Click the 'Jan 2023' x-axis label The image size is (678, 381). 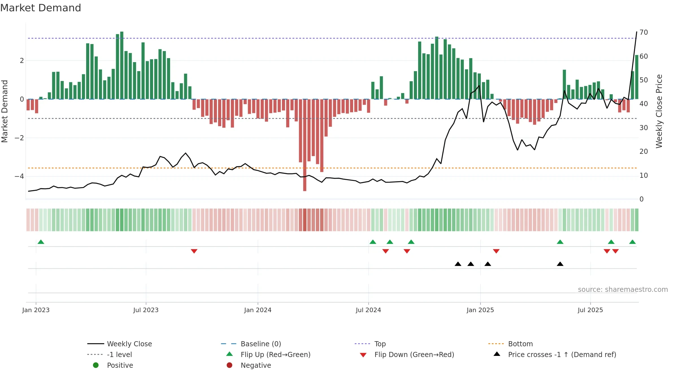pos(36,310)
